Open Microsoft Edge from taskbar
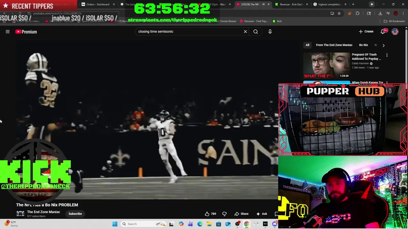This screenshot has width=408, height=229. coord(200,224)
